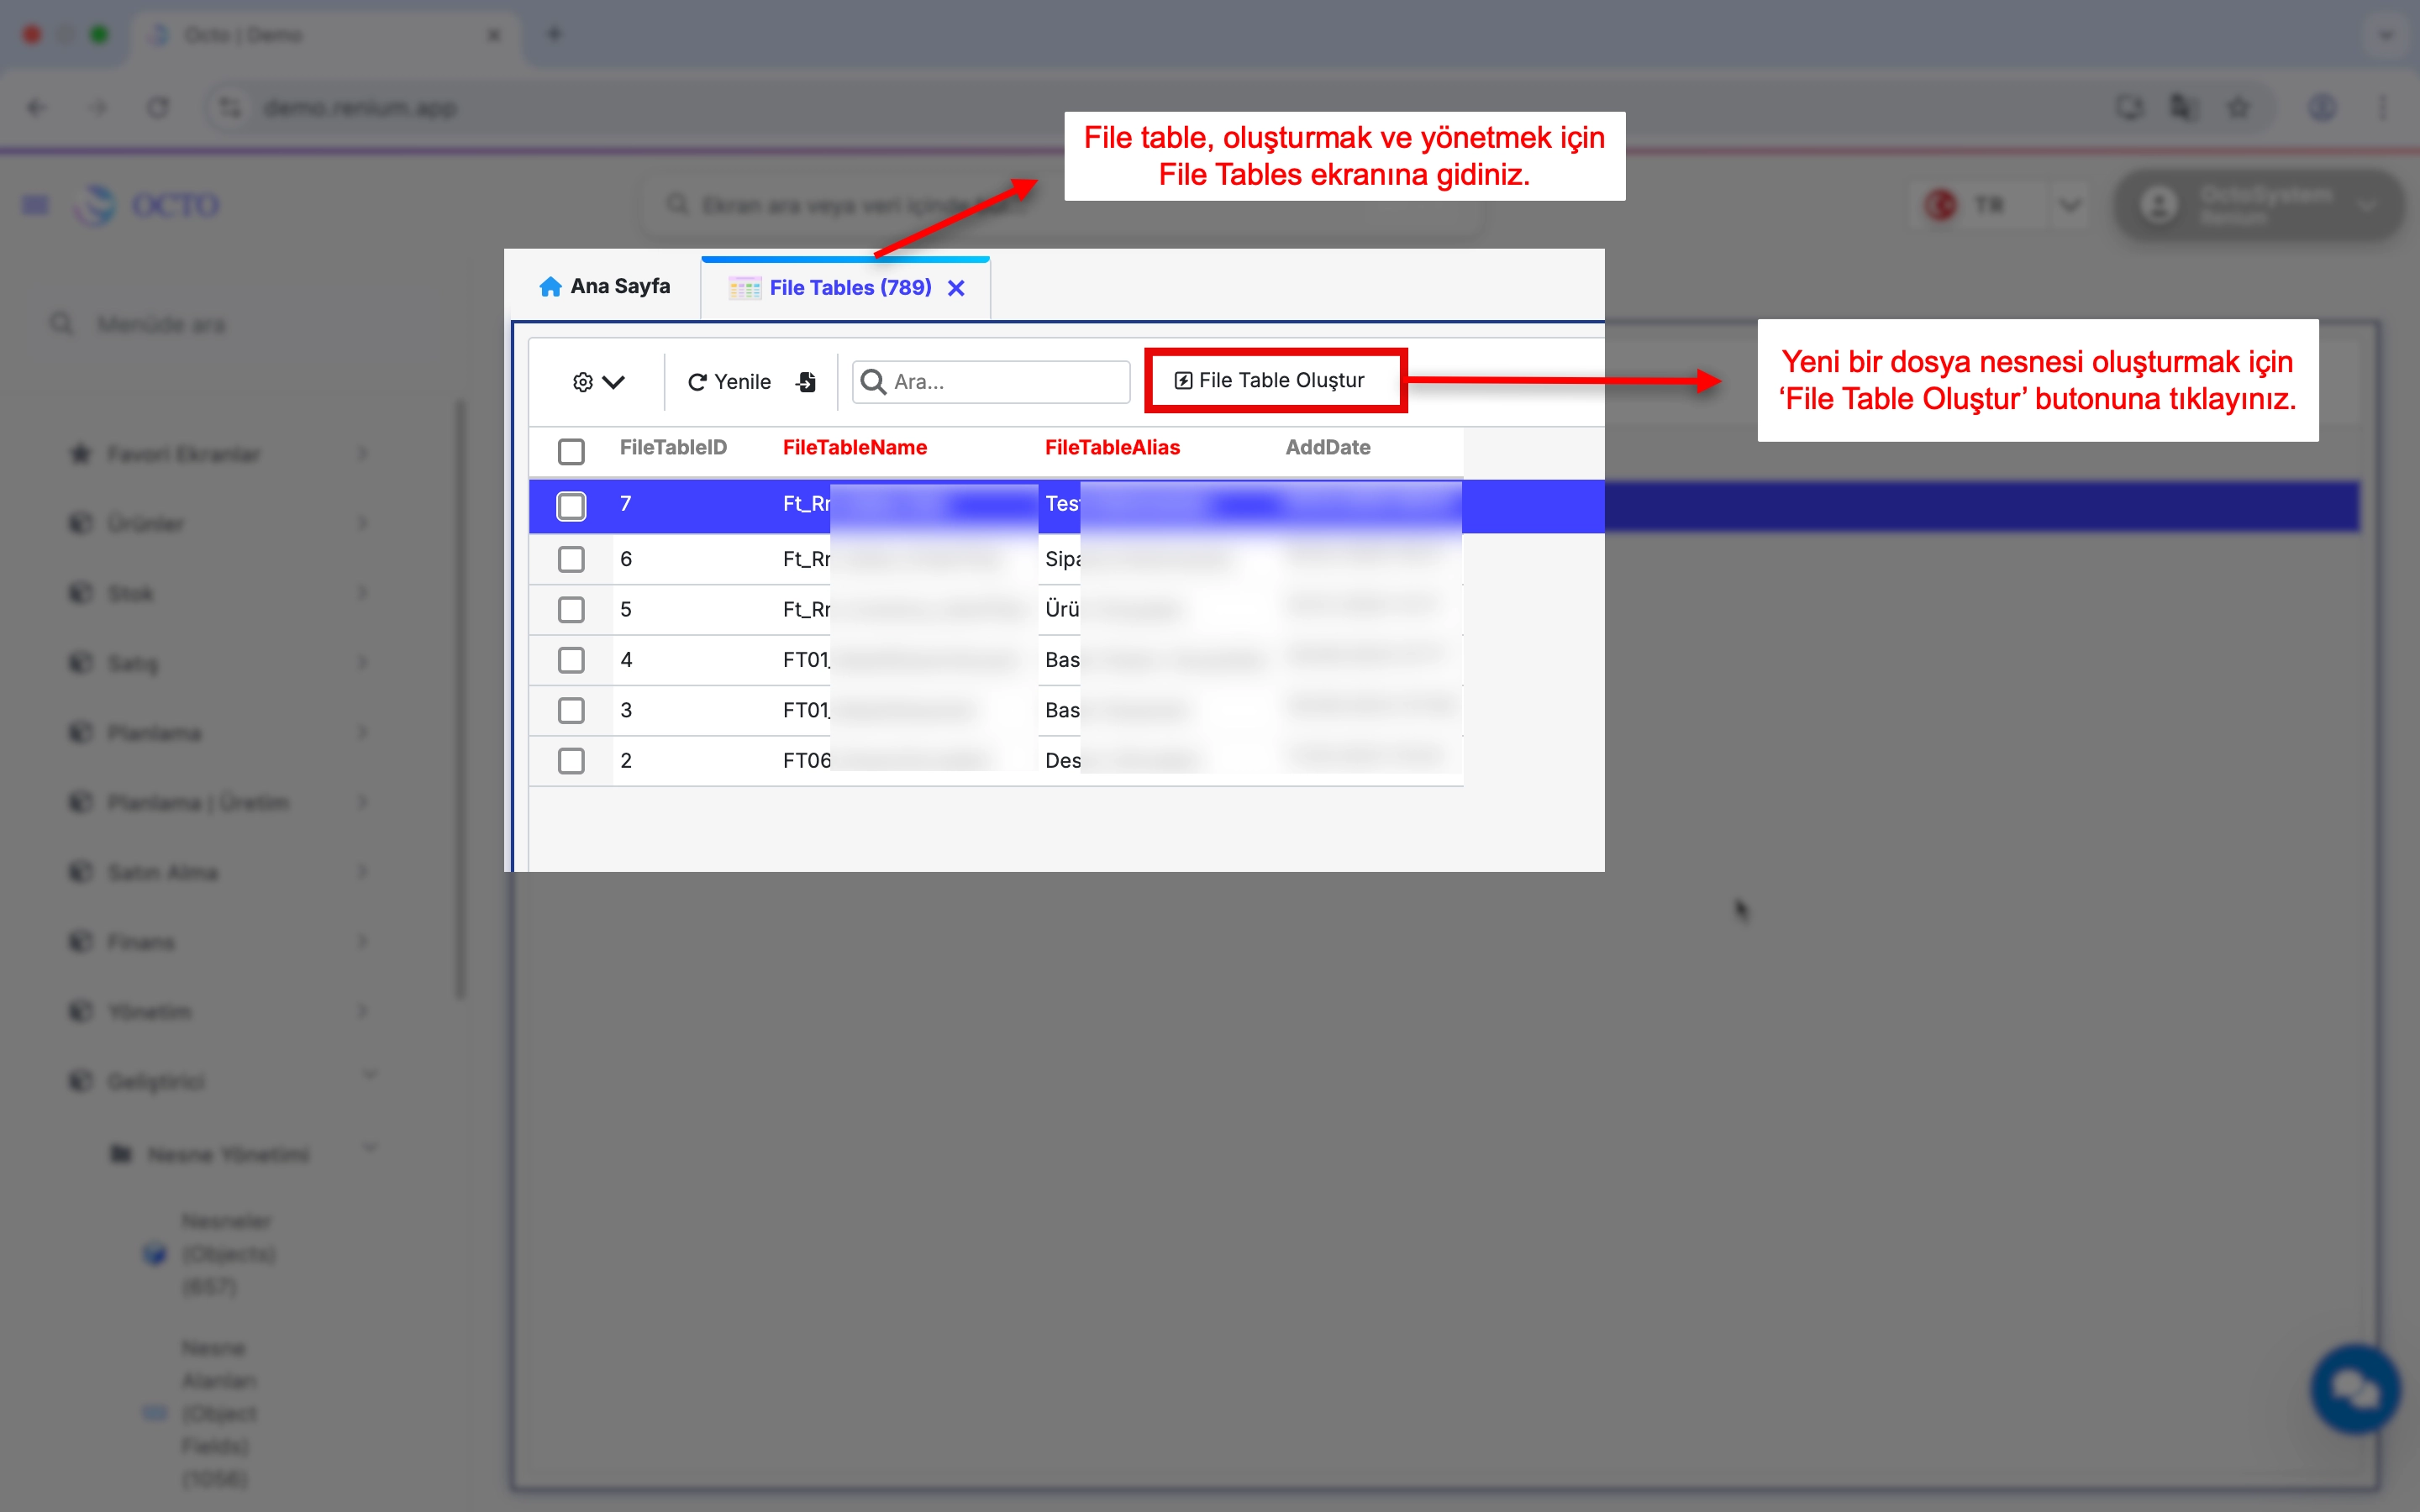This screenshot has height=1512, width=2420.
Task: Check the checkbox of row FileTableID 2
Action: 571,760
